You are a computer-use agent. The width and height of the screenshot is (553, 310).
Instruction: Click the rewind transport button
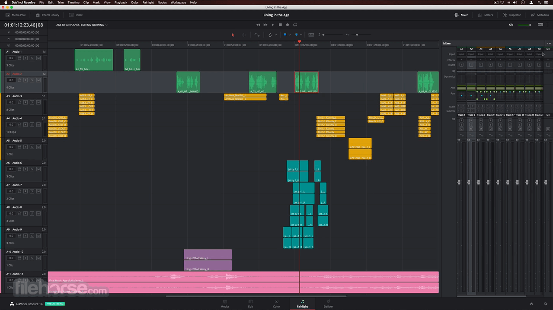click(259, 25)
